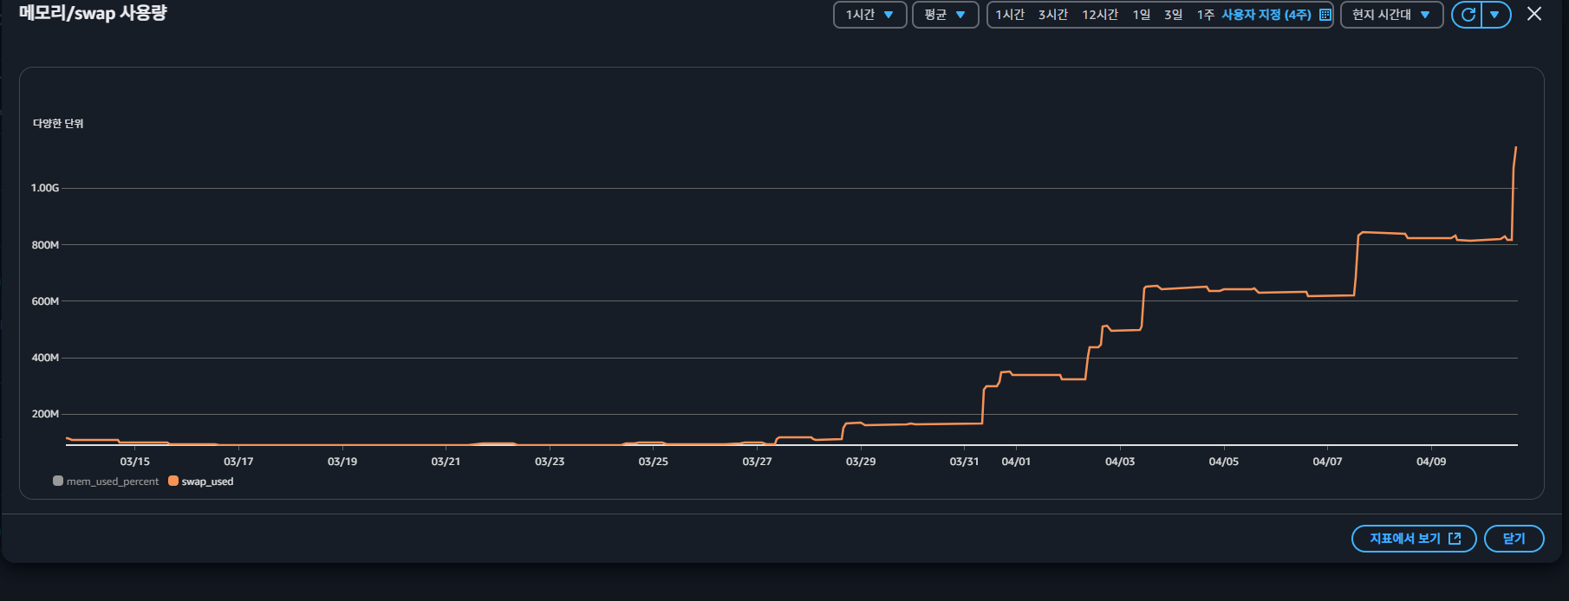The width and height of the screenshot is (1569, 601).
Task: Select the 1주 time range
Action: [1205, 15]
